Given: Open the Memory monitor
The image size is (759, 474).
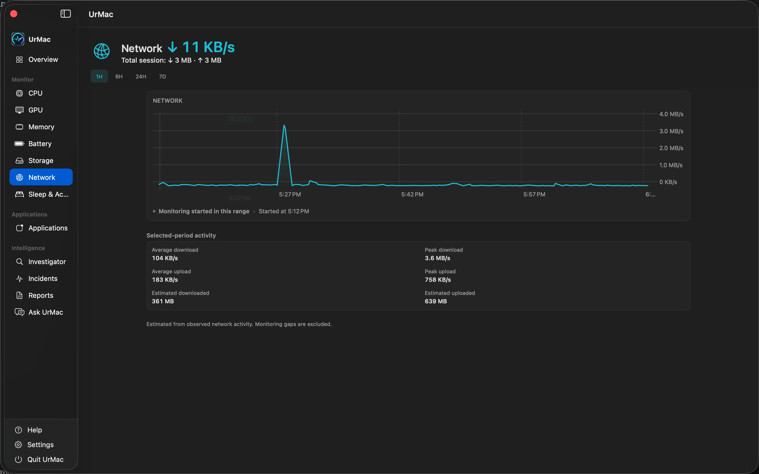Looking at the screenshot, I should pos(41,127).
